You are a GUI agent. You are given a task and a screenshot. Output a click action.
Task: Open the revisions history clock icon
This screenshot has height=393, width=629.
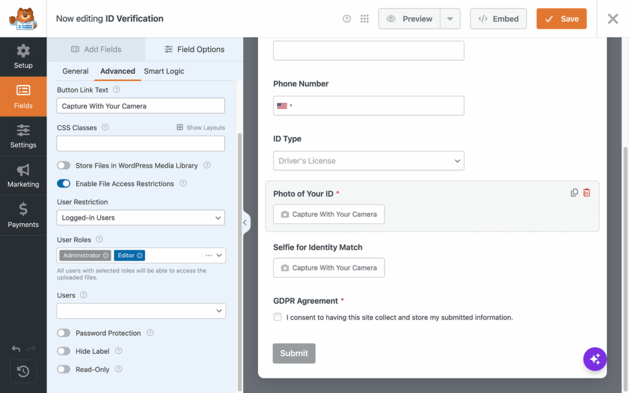tap(23, 372)
